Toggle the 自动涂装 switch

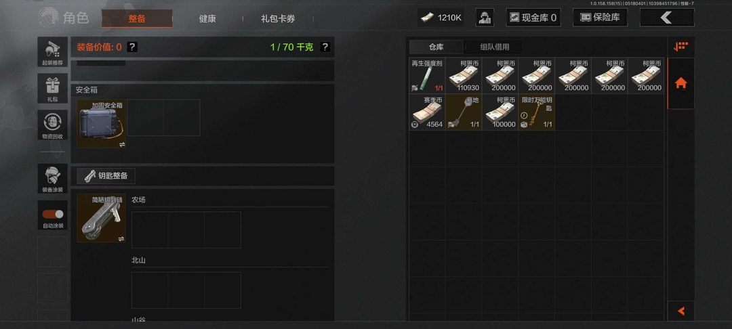point(53,215)
